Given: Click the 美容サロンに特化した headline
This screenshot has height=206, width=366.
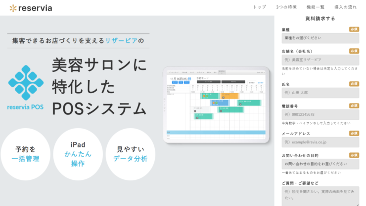Looking at the screenshot, I should [99, 75].
